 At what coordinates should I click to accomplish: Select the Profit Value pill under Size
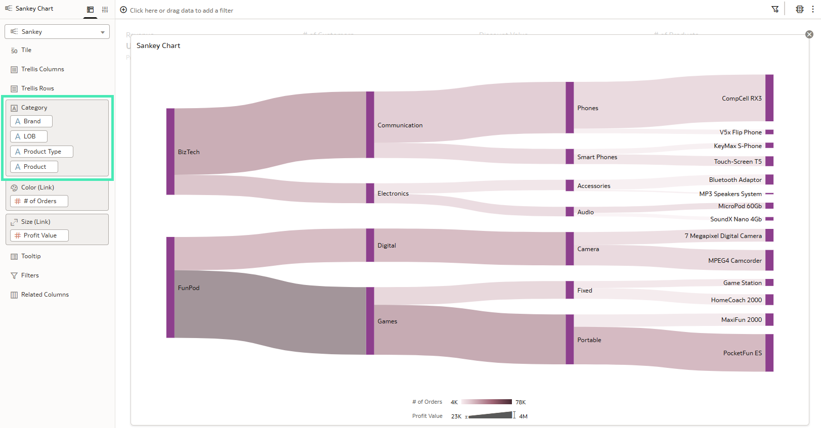[39, 235]
